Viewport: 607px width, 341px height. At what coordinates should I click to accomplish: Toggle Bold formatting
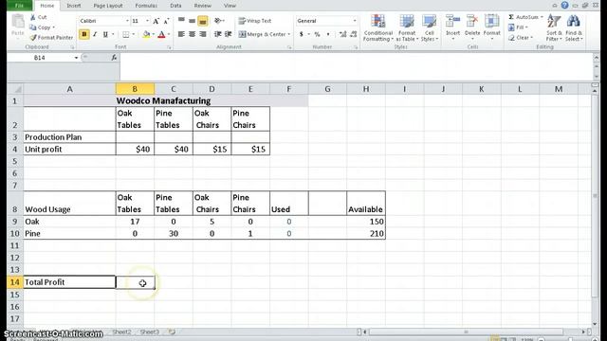pyautogui.click(x=84, y=34)
